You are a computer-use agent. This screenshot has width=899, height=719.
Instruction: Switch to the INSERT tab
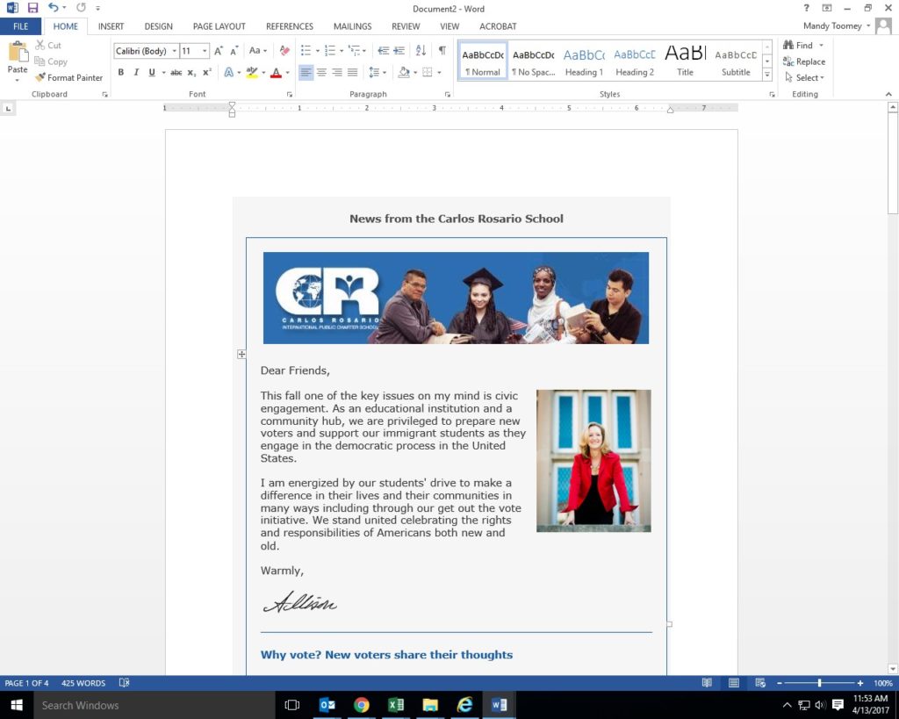click(x=111, y=26)
